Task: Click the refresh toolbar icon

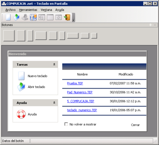Action: click(59, 17)
